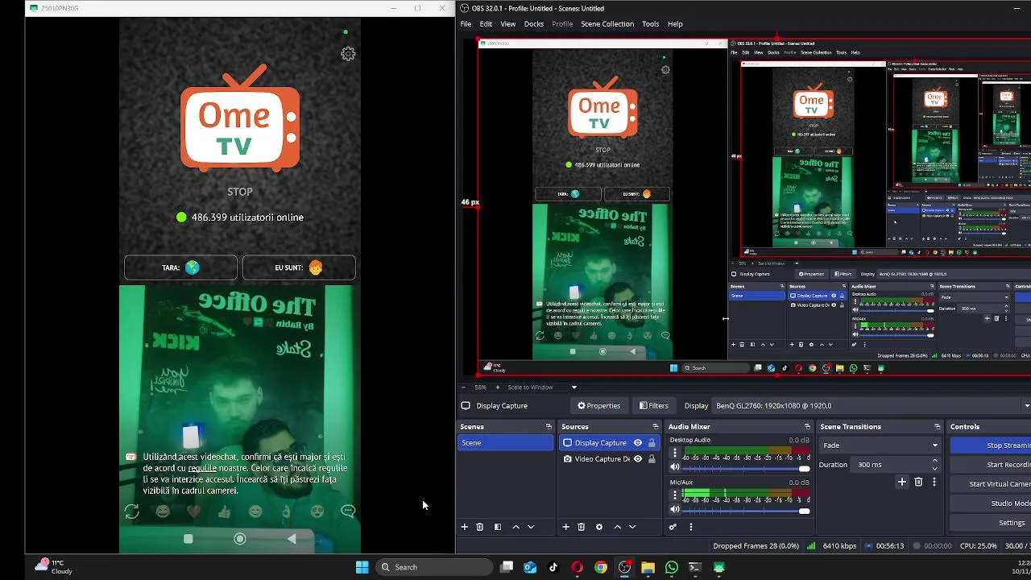Toggle Display Capture visibility eye

(x=638, y=443)
